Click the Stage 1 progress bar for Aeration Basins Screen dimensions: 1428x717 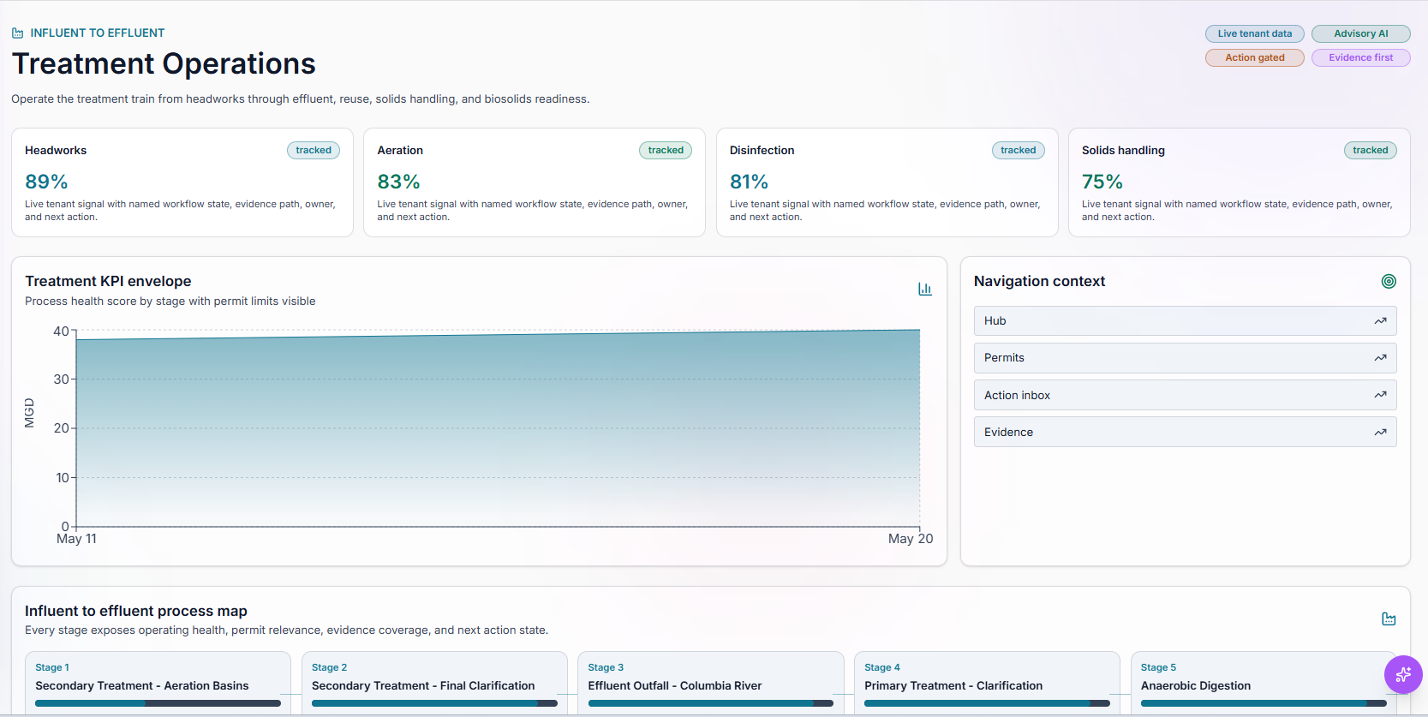pos(158,703)
